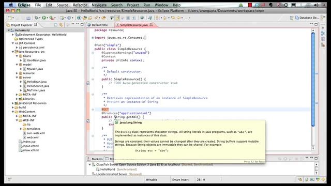The image size is (331, 186).
Task: Click the Link with Editor icon
Action: [x=61, y=25]
